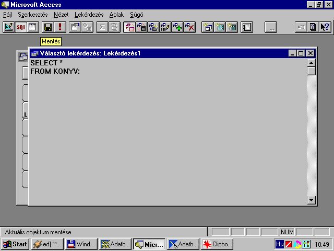Open the Microsoft Access key application icon
Image resolution: width=334 pixels, height=251 pixels.
5,5
